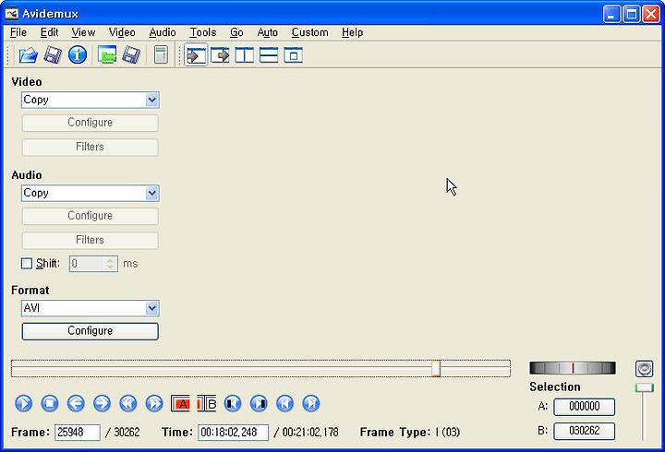665x452 pixels.
Task: Expand the AVI Format dropdown
Action: click(x=151, y=308)
